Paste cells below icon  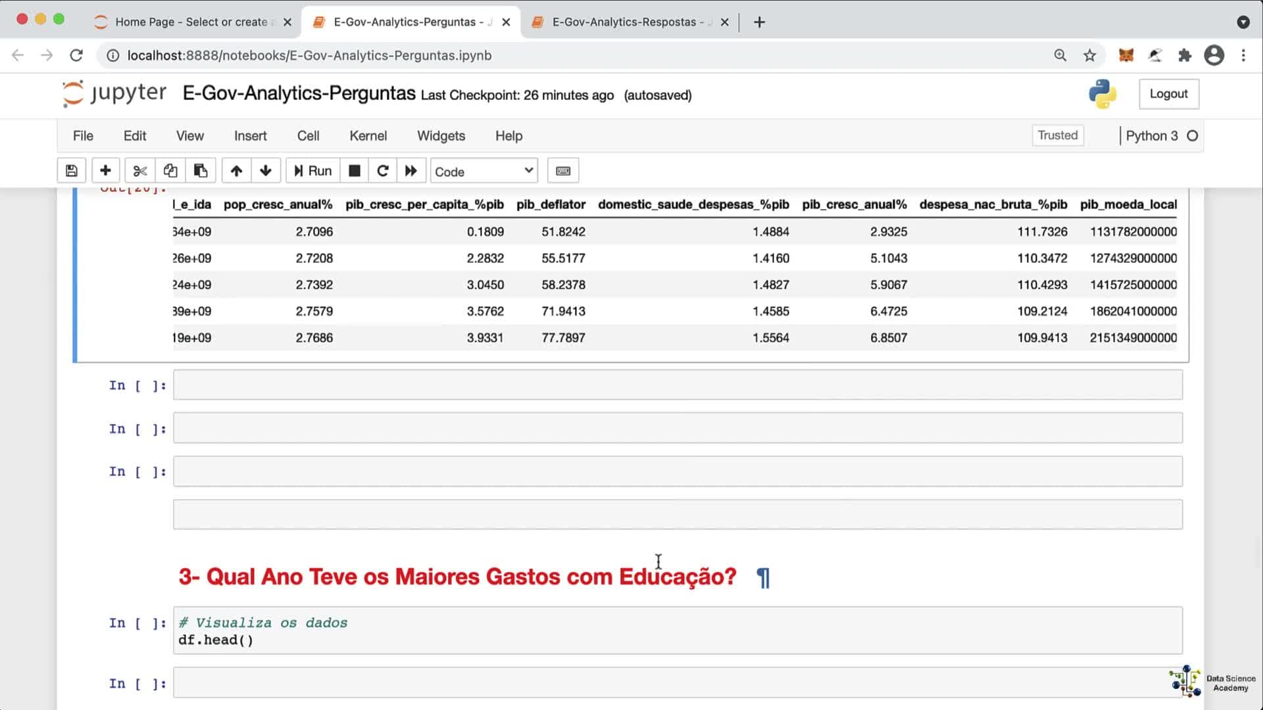[201, 171]
